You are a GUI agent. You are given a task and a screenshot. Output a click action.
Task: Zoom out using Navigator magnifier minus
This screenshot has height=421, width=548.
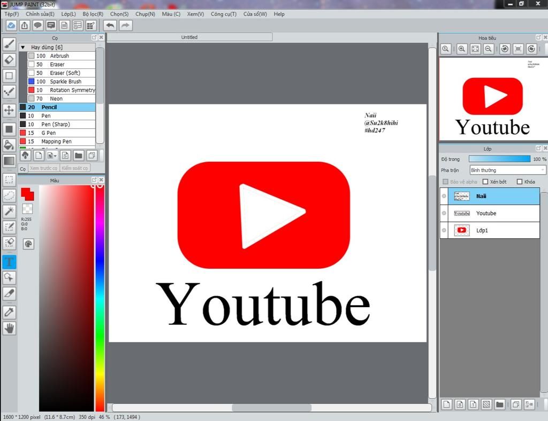tap(489, 49)
